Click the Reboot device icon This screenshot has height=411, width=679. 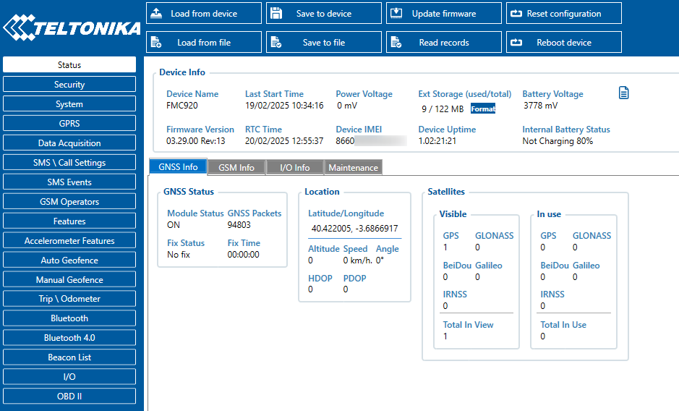click(x=516, y=43)
